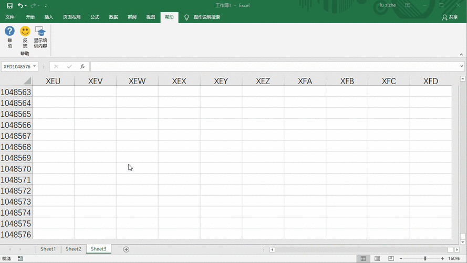Click cell in column XEX row 1048566
The image size is (467, 263).
click(x=179, y=125)
